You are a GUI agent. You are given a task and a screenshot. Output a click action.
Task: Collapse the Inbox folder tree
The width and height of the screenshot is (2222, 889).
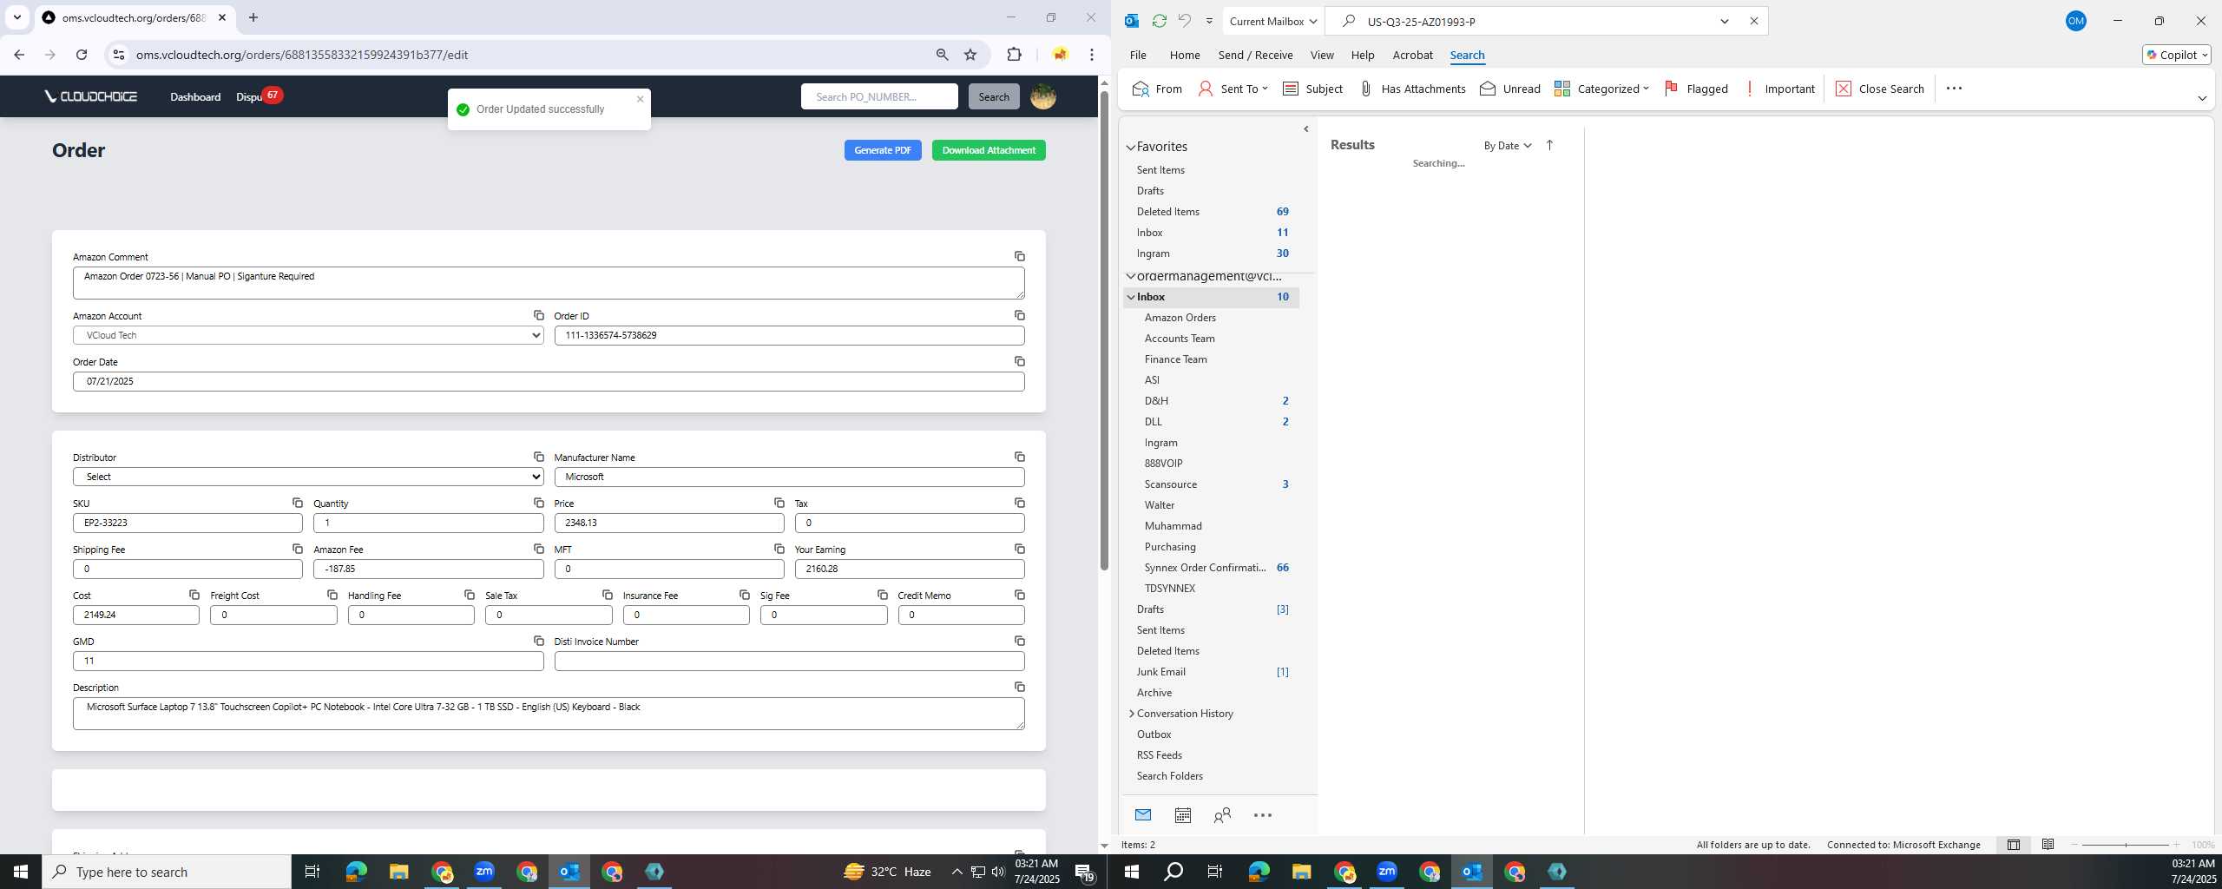(x=1131, y=297)
